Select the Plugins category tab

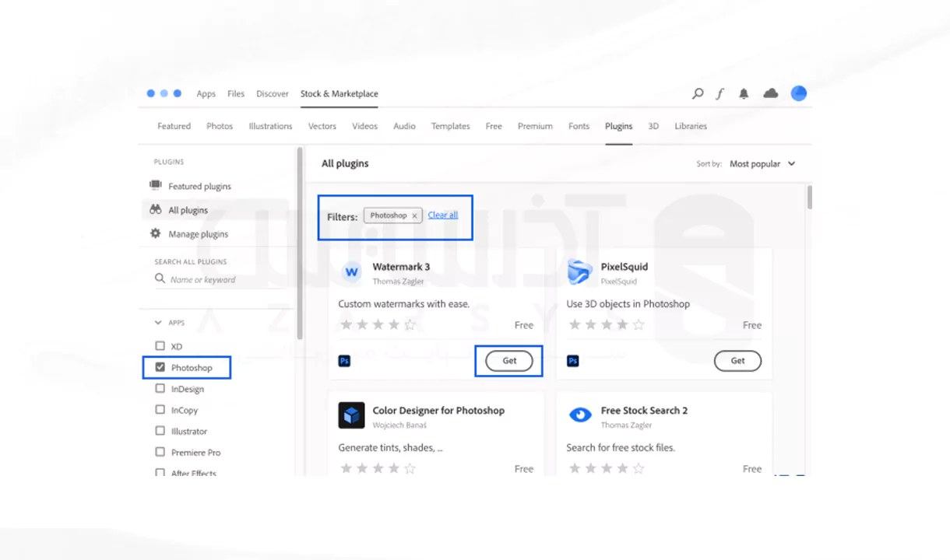[619, 126]
